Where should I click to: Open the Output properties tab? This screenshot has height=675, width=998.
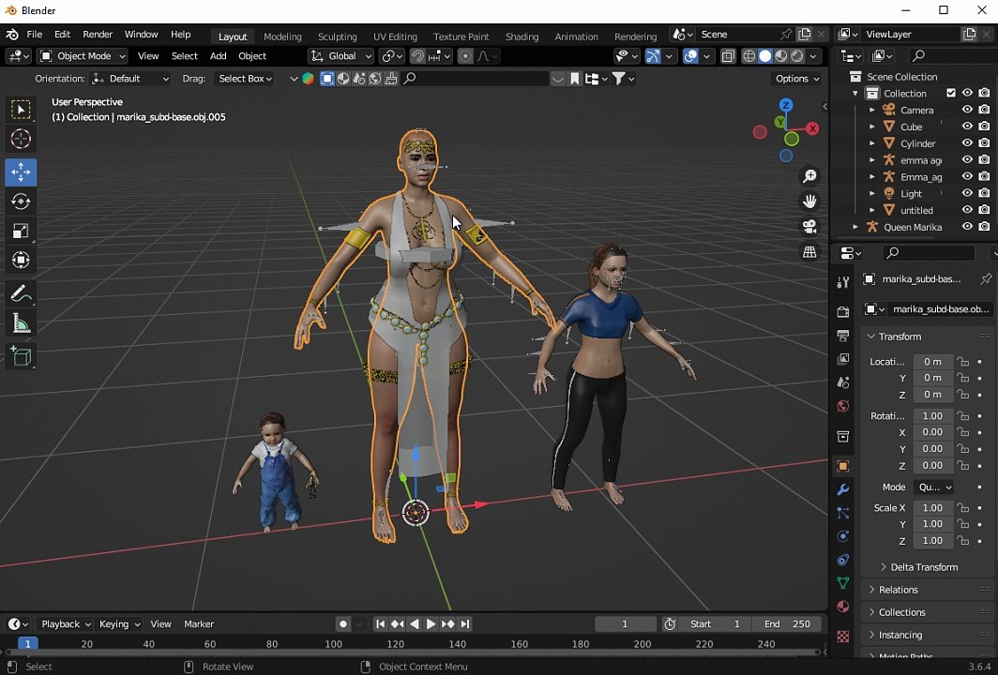click(843, 336)
